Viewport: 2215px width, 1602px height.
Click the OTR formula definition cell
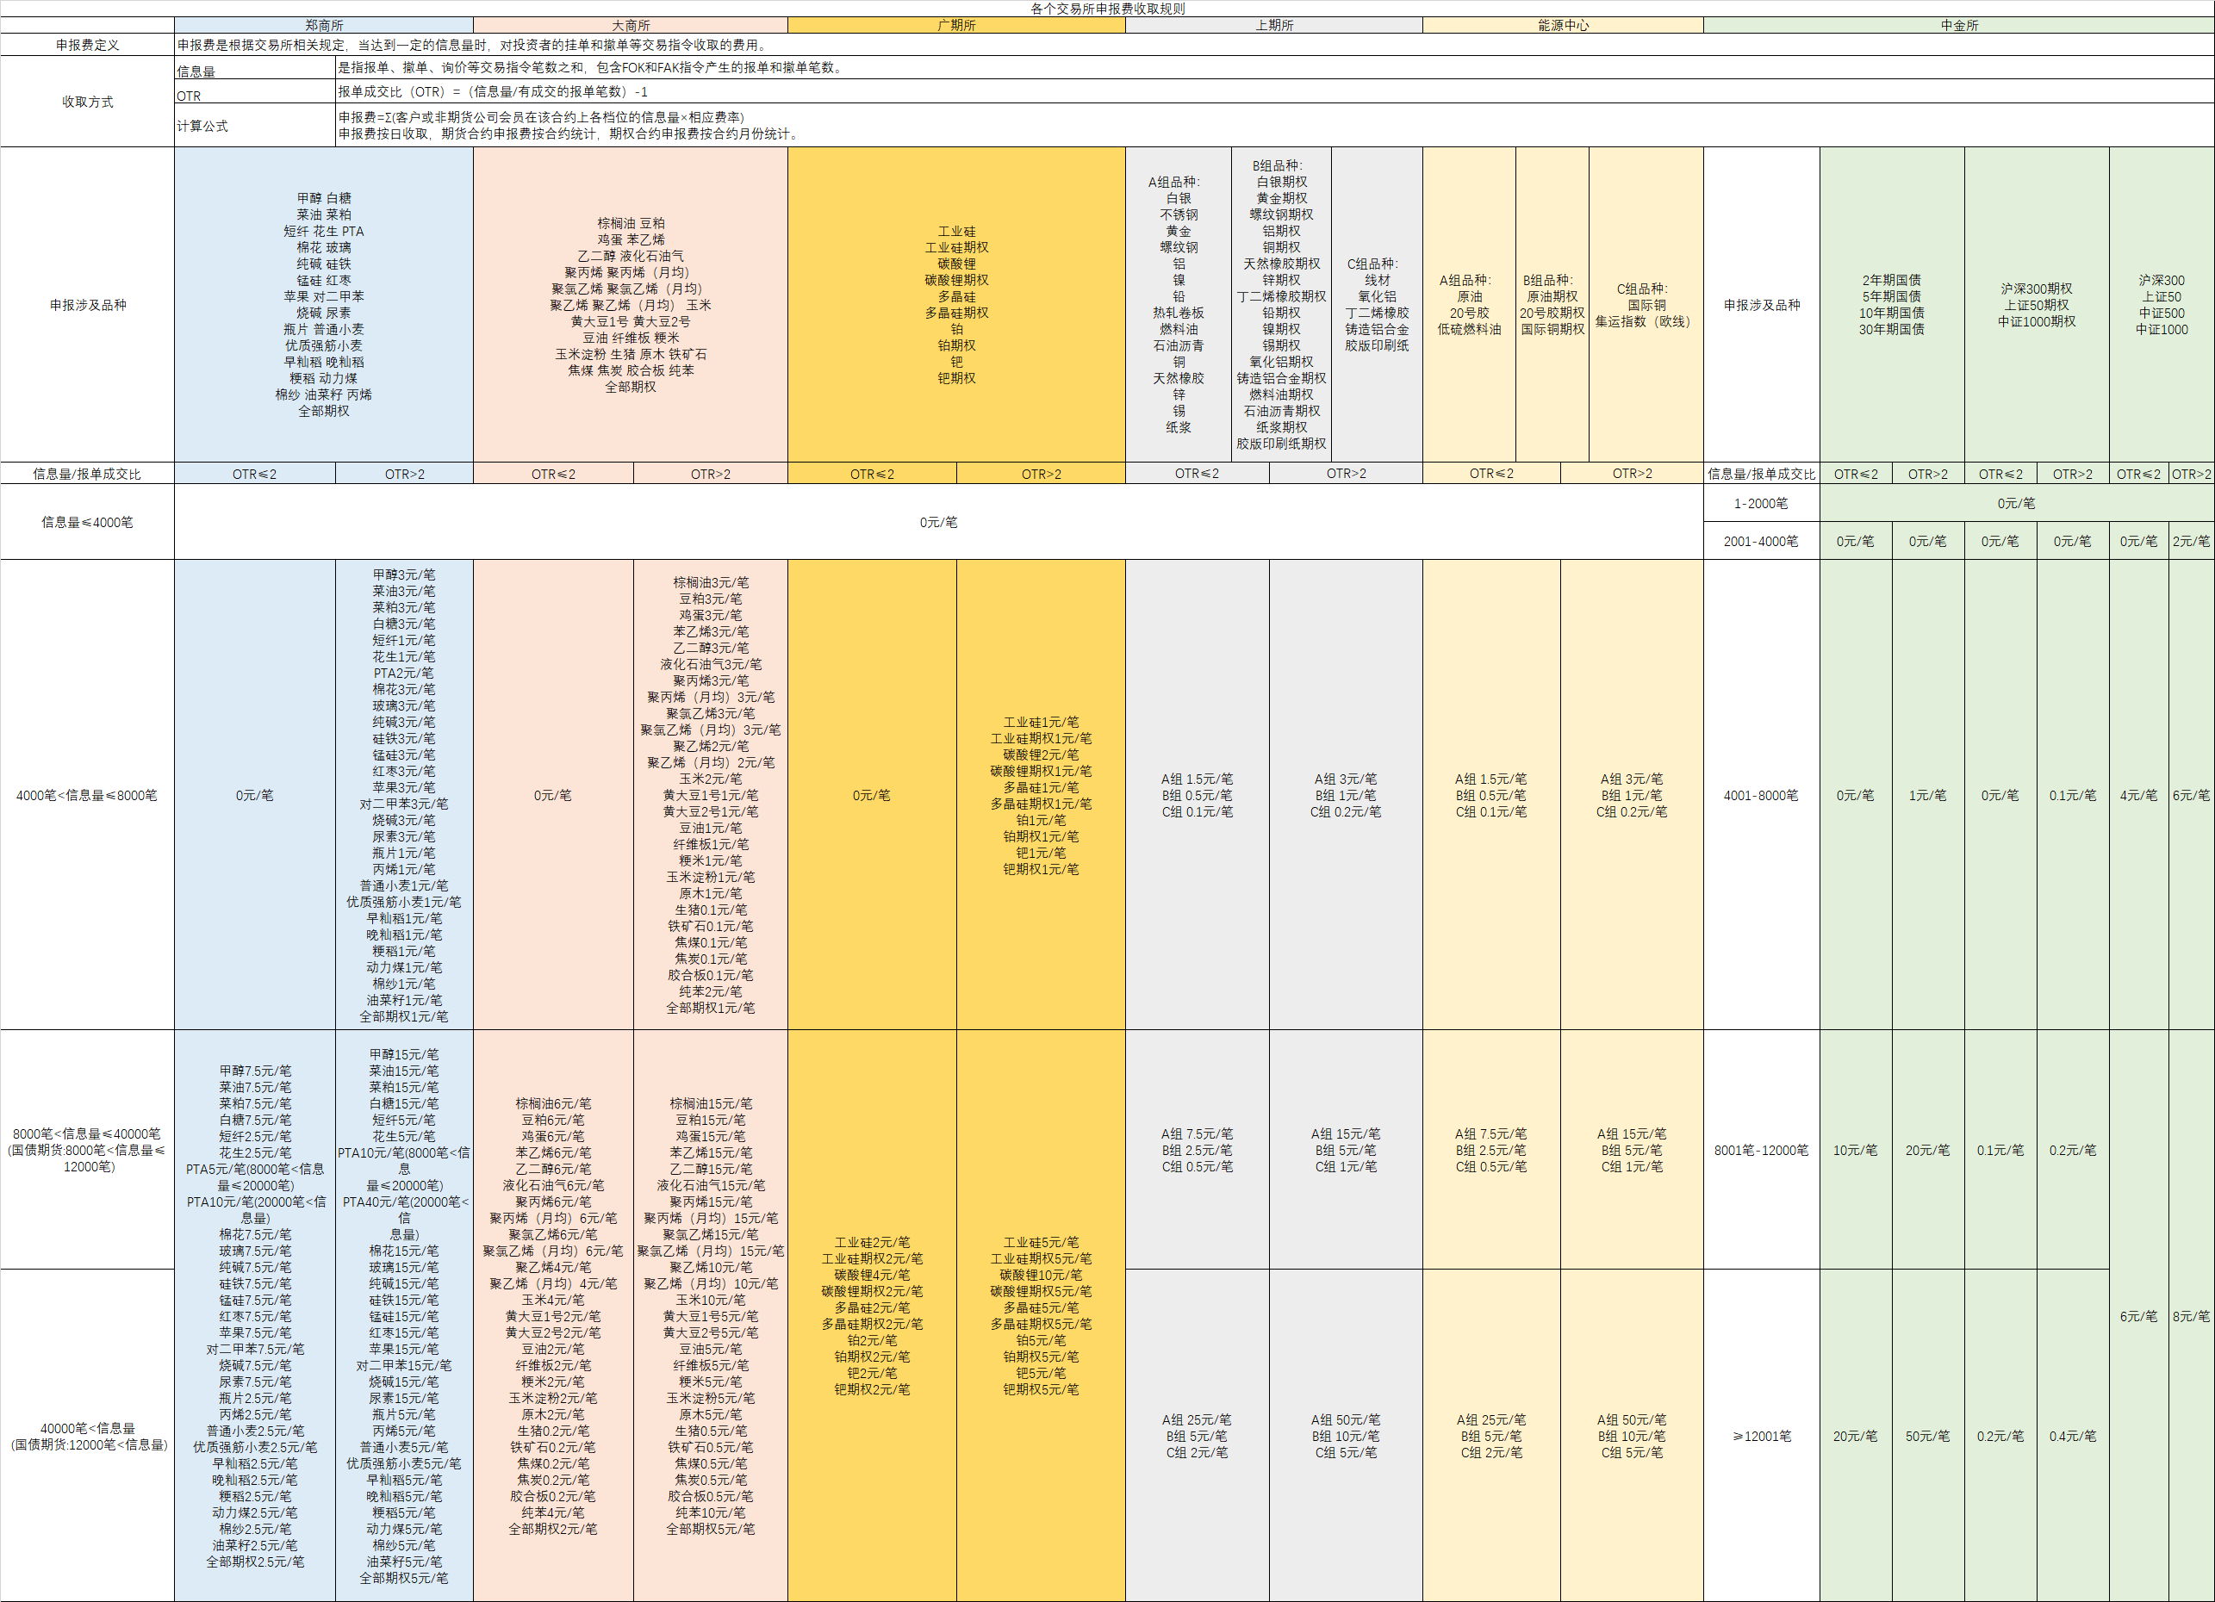tap(1274, 92)
